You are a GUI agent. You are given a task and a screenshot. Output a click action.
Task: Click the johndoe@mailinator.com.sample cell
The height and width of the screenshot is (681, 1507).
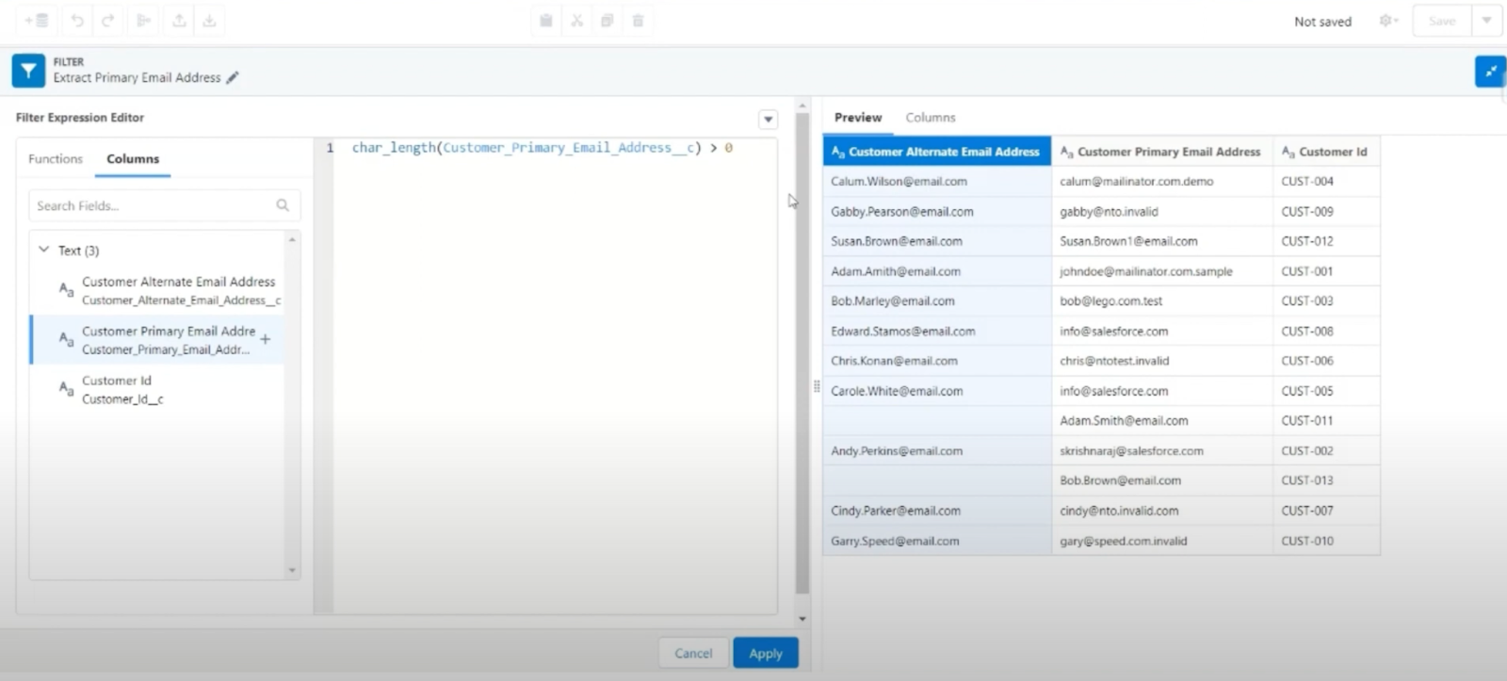tap(1162, 271)
